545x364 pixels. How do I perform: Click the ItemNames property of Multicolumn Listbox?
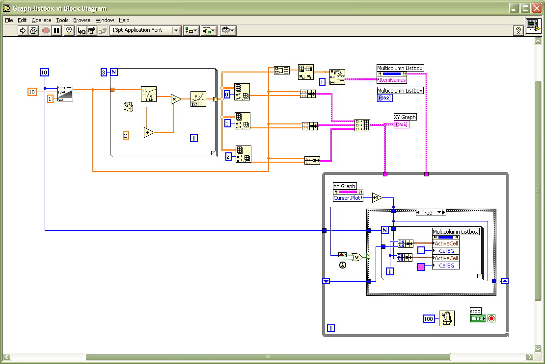click(392, 80)
